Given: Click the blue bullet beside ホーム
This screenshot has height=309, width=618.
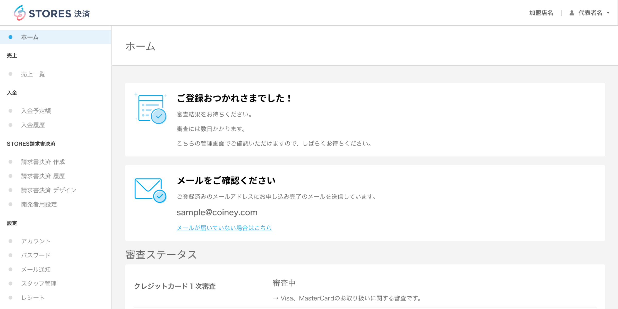Looking at the screenshot, I should [x=11, y=37].
